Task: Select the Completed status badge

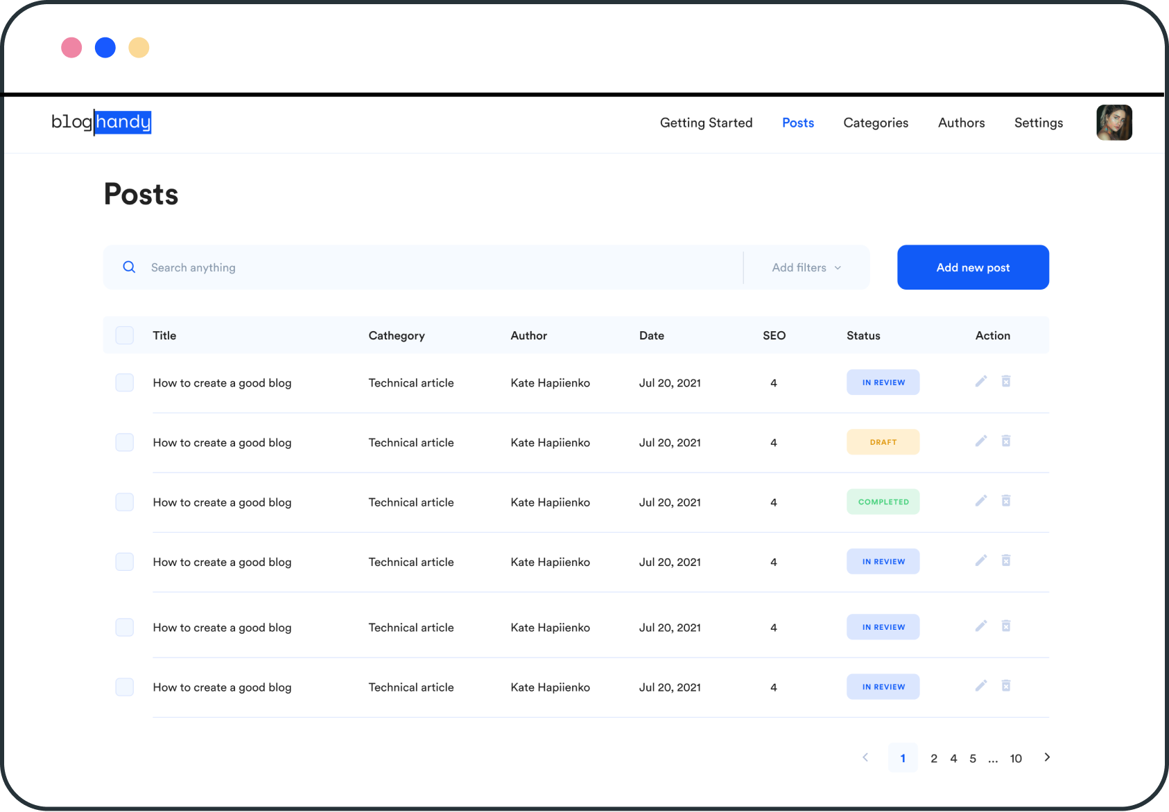Action: [883, 501]
